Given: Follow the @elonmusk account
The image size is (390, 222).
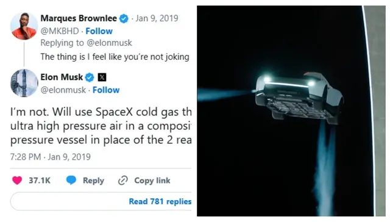Looking at the screenshot, I should 106,90.
